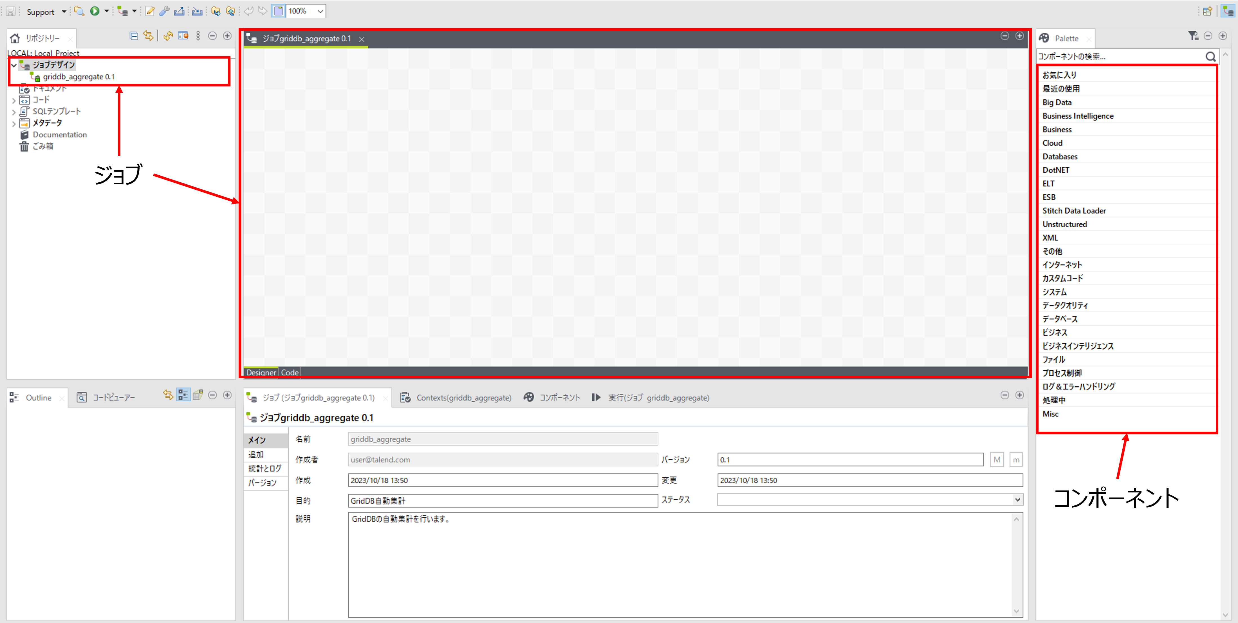This screenshot has width=1238, height=623.
Task: Click the wrench project settings icon
Action: 164,11
